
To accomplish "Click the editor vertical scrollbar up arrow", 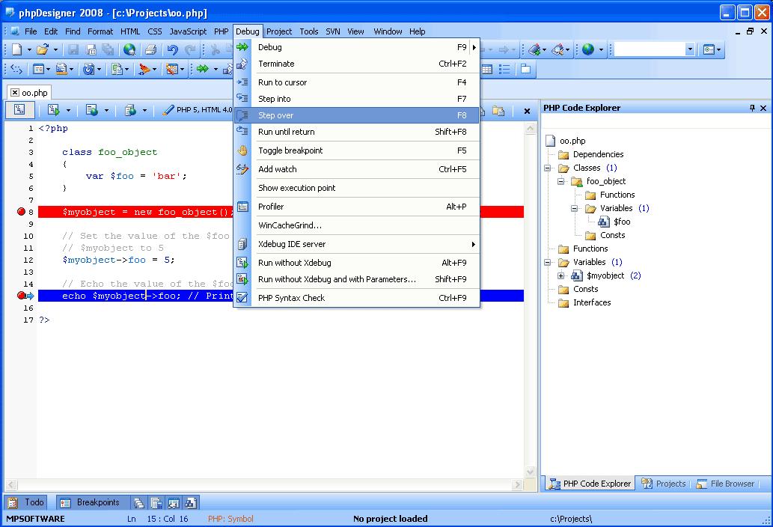I will (x=531, y=129).
